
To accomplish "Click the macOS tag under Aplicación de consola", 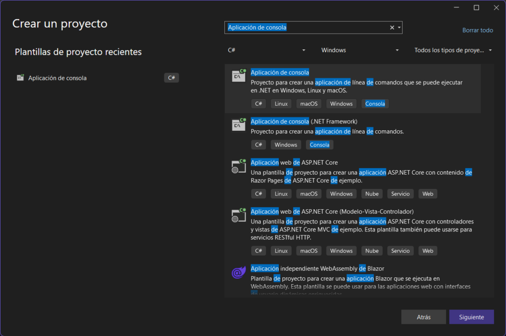I will [x=309, y=104].
